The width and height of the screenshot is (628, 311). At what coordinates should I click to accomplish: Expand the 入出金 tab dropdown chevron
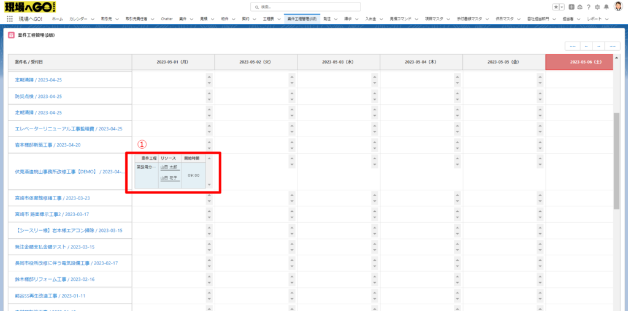click(381, 19)
